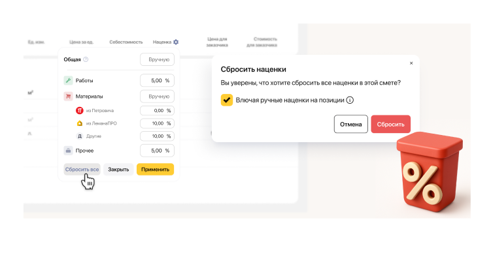
Task: Edit the Работы markup percent field
Action: coord(157,80)
